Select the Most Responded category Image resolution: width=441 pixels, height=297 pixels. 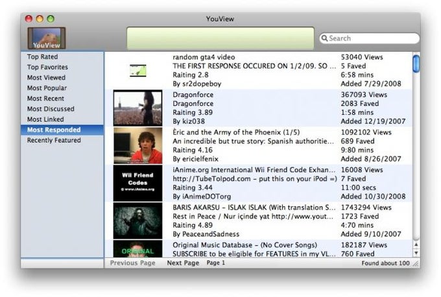[62, 130]
